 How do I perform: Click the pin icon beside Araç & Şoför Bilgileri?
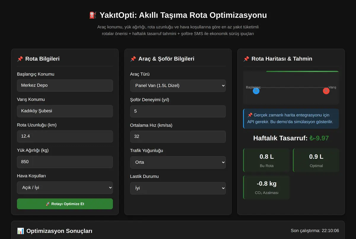(x=133, y=59)
